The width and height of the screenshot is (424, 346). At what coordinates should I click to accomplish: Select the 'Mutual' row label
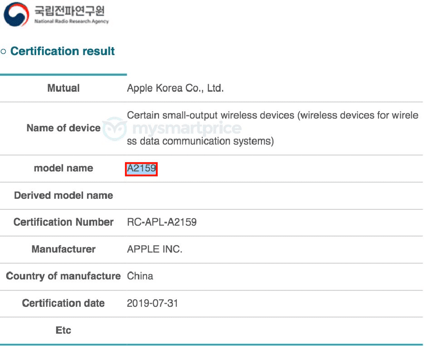63,88
